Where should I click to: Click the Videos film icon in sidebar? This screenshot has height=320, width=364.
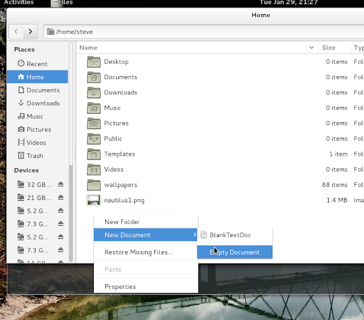(x=21, y=142)
